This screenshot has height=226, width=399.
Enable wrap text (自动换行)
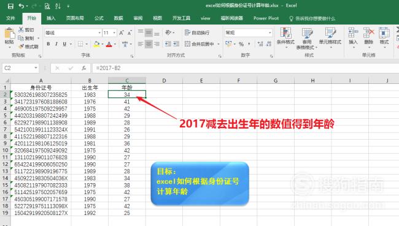point(197,32)
